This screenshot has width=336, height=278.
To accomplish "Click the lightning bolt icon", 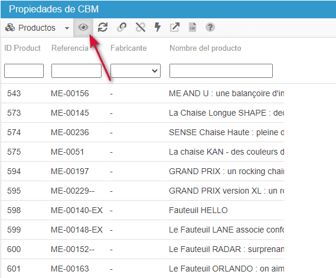I will pos(158,27).
